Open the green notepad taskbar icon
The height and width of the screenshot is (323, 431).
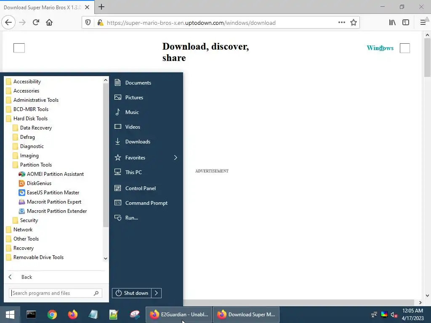coord(114,315)
